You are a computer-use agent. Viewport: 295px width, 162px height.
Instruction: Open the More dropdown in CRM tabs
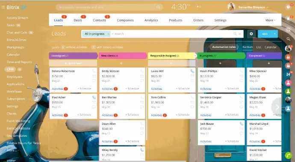point(270,20)
